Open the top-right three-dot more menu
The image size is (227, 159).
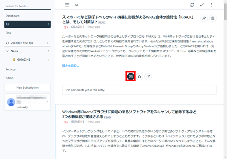[212, 5]
